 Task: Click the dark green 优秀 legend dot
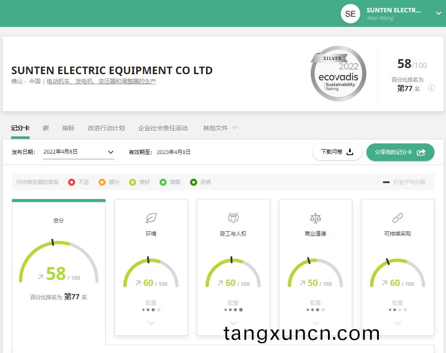194,182
